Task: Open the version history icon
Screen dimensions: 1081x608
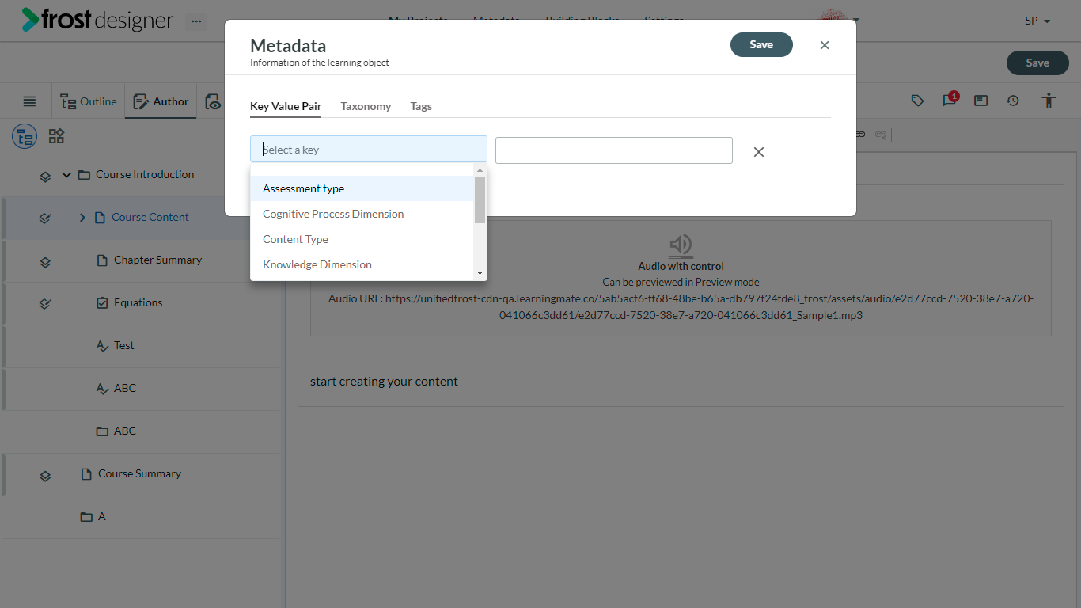Action: click(1013, 101)
